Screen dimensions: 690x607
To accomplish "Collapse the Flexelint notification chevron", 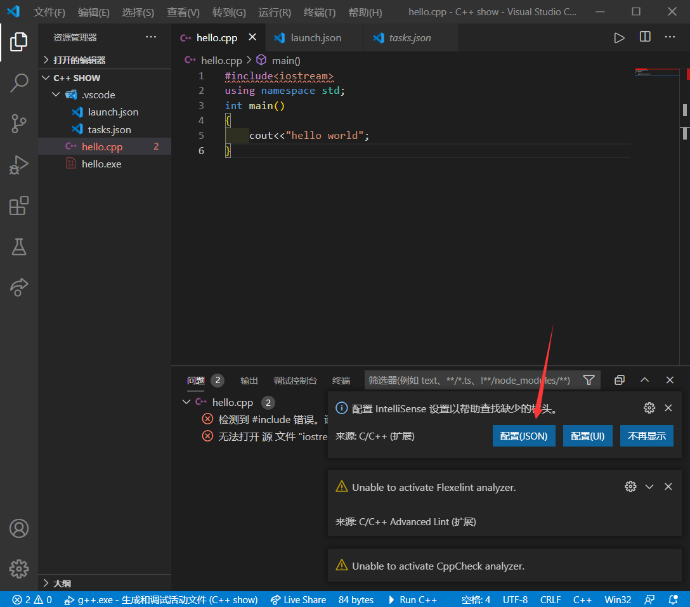I will tap(649, 486).
